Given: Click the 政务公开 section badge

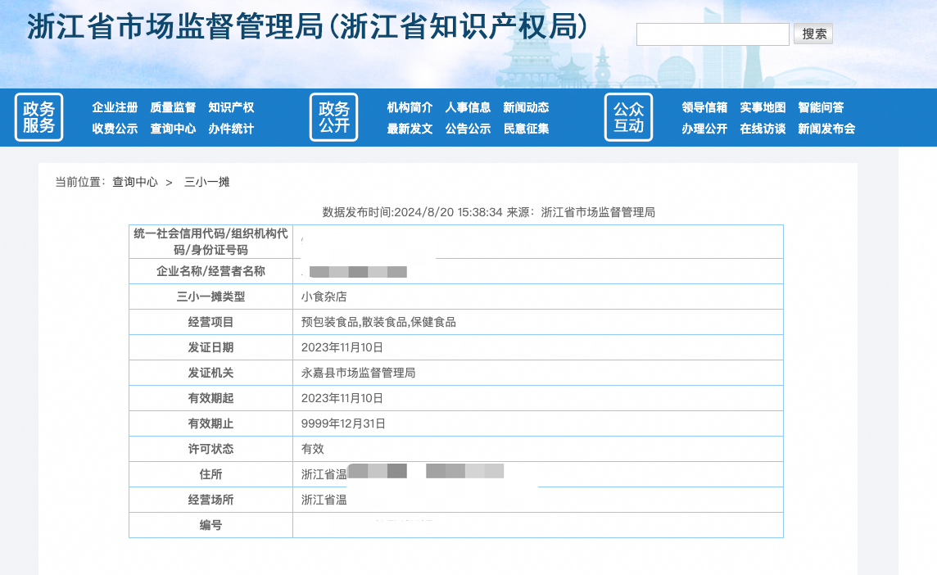Looking at the screenshot, I should (x=333, y=117).
